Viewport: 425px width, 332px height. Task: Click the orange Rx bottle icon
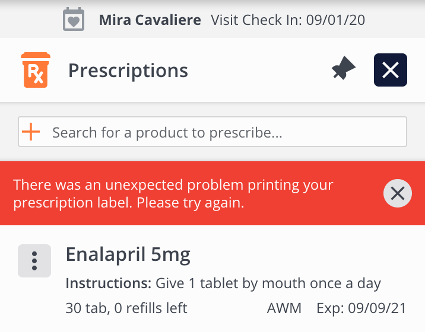tap(36, 70)
